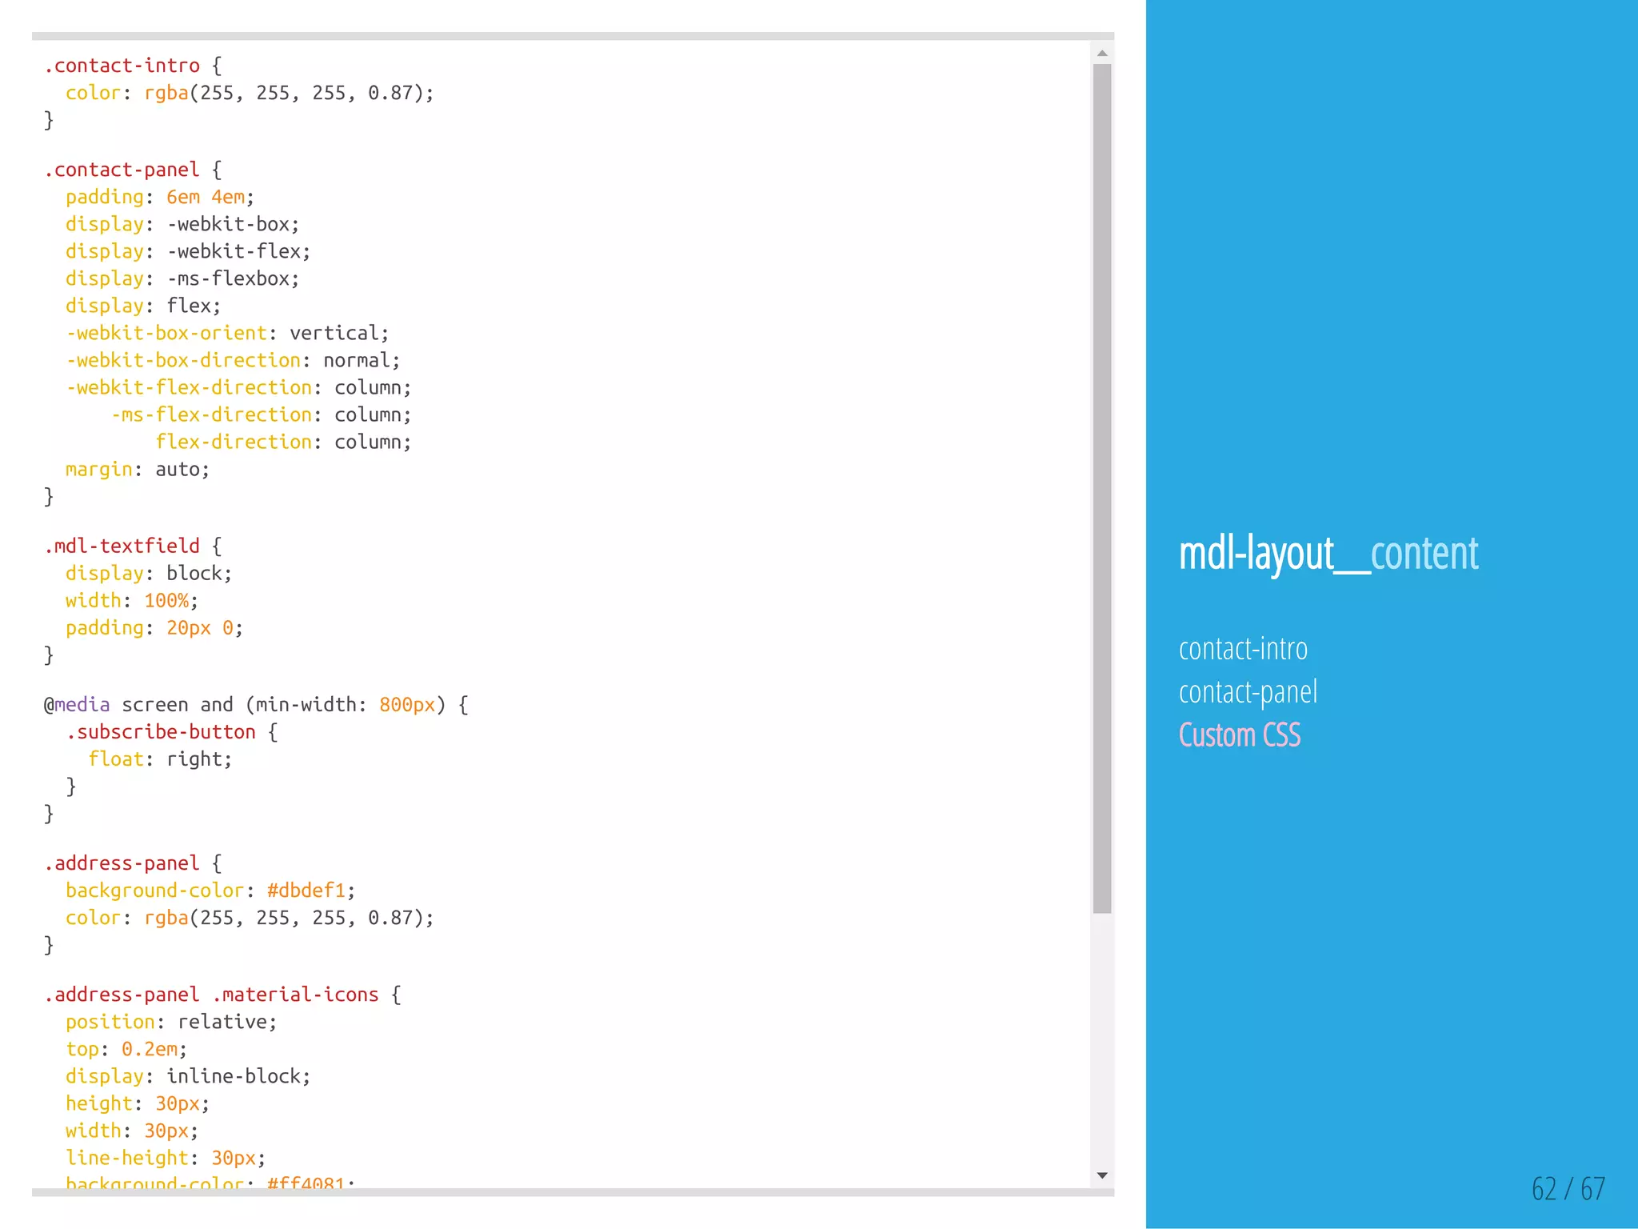The width and height of the screenshot is (1638, 1229).
Task: Click the .contact-panel selector line
Action: [x=133, y=170]
